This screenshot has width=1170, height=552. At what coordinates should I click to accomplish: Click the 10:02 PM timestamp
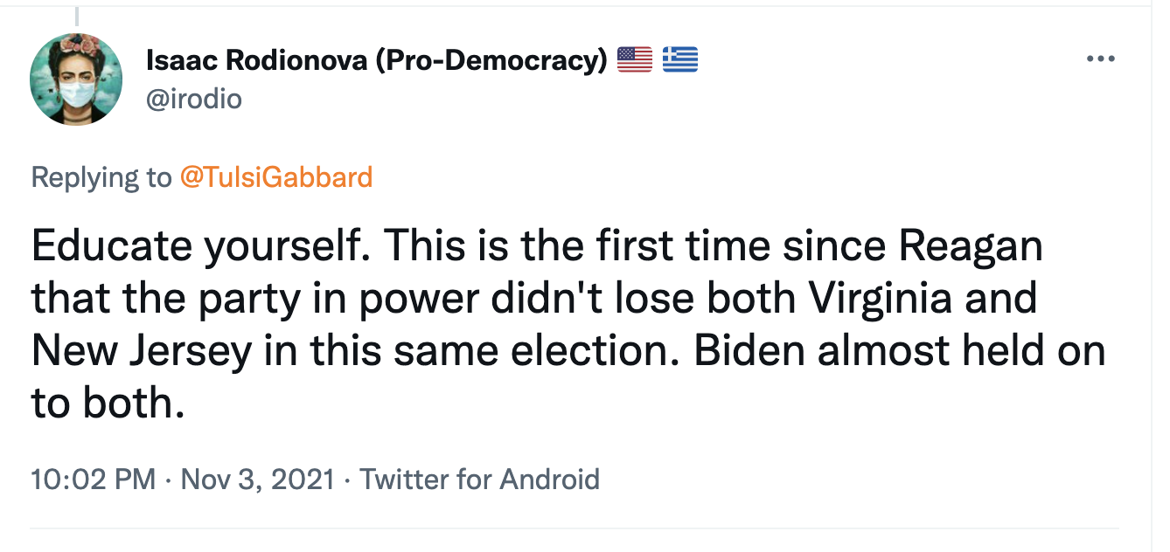[x=93, y=480]
